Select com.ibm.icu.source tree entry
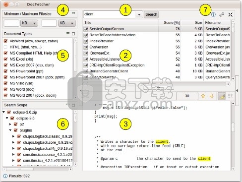The height and width of the screenshot is (182, 242). pos(48,155)
